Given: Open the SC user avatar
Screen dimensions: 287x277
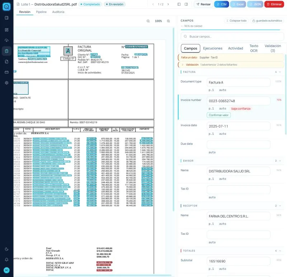Looking at the screenshot, I should (x=6, y=270).
